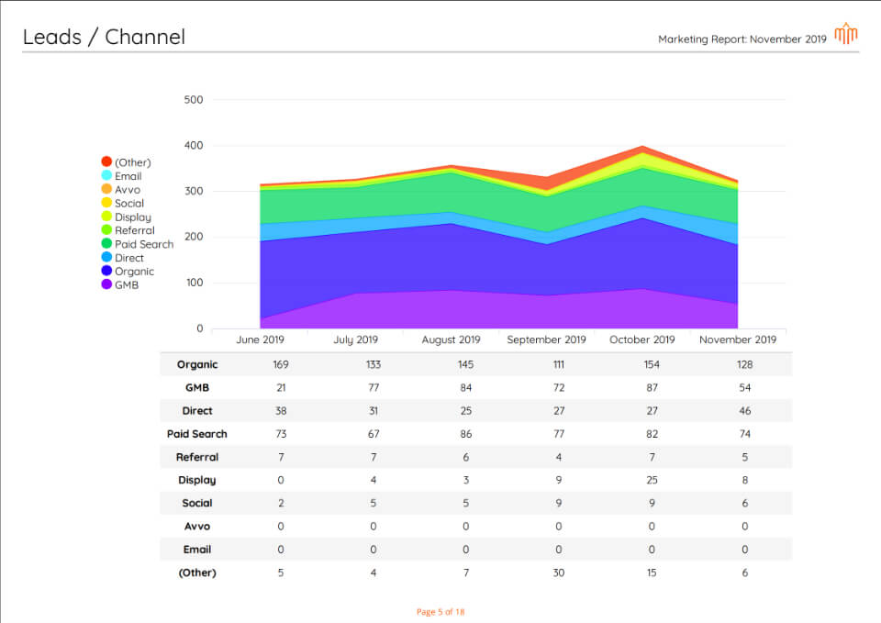Click Display October value 25

[652, 480]
